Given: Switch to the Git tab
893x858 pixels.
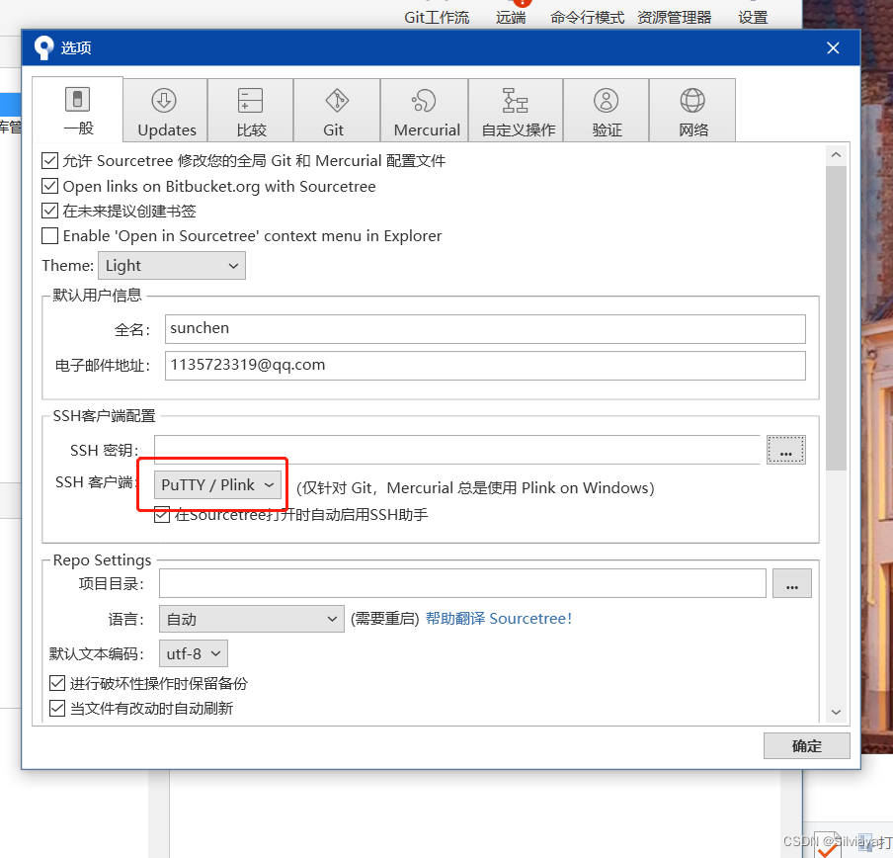Looking at the screenshot, I should 337,111.
